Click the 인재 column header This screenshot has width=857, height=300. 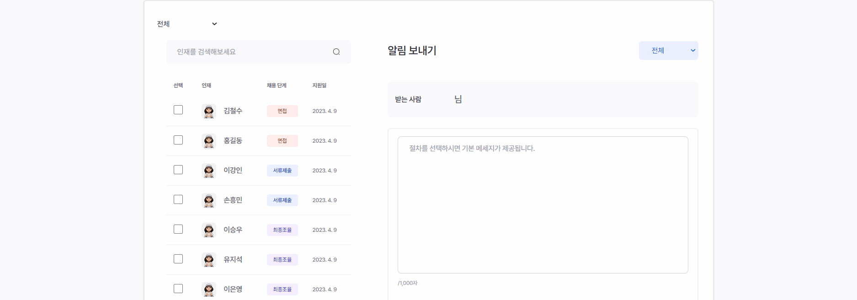(206, 86)
